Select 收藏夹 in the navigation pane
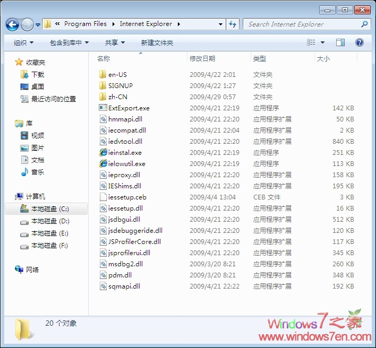This screenshot has height=348, width=376. click(36, 62)
